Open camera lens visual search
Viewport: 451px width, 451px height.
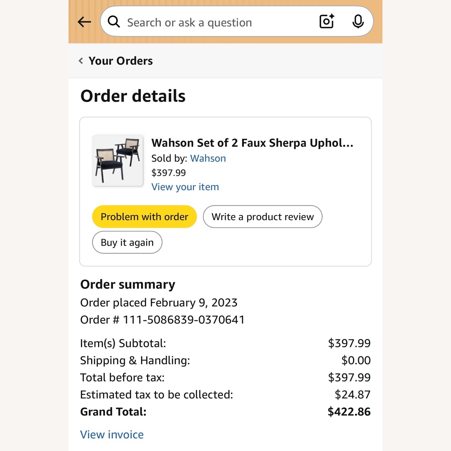327,21
